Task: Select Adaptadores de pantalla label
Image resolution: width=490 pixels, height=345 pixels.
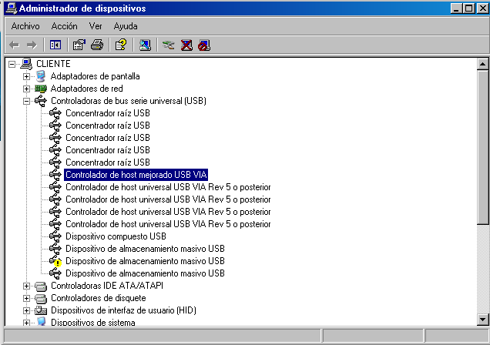Action: (95, 76)
